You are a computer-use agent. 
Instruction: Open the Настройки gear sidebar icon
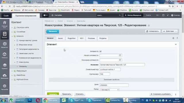tap(5, 87)
